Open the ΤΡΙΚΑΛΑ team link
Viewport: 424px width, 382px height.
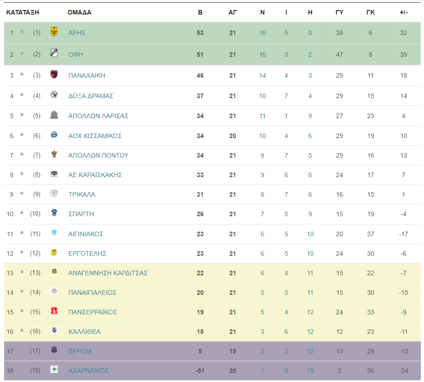point(82,195)
